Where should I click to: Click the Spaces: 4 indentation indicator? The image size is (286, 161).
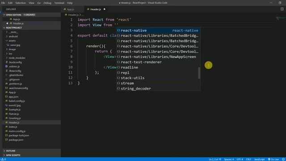pyautogui.click(x=229, y=159)
